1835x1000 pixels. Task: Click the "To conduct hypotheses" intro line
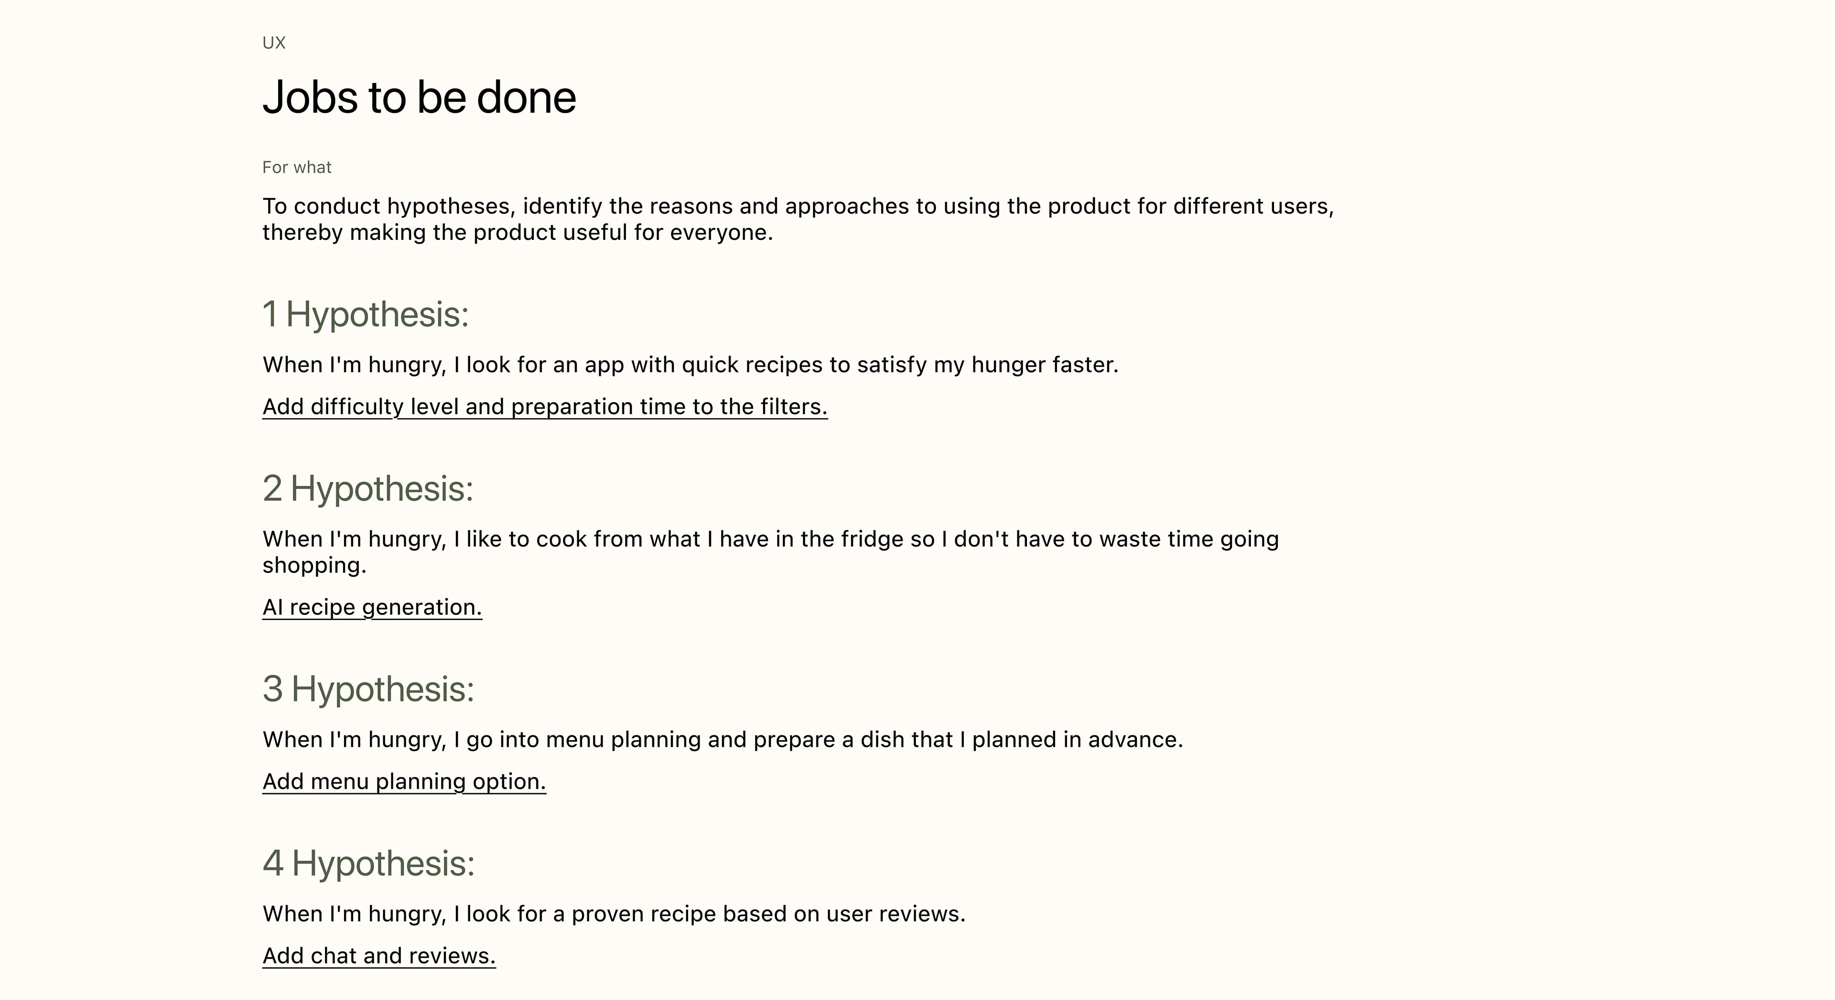click(798, 206)
